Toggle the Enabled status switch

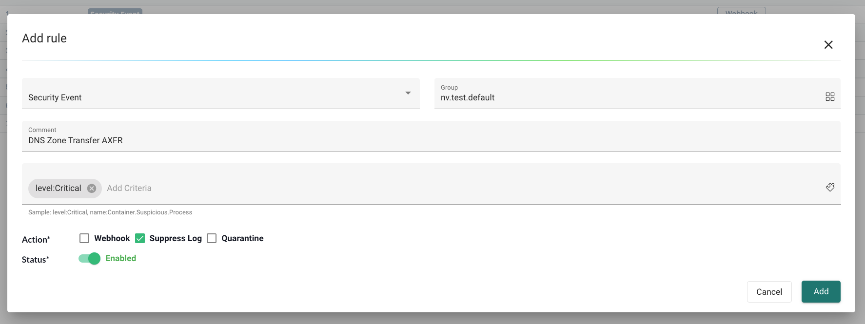89,259
